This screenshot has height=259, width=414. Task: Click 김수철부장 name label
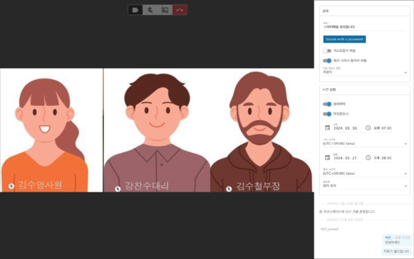pyautogui.click(x=258, y=186)
